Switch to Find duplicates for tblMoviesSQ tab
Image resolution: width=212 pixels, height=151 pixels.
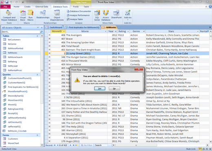82,27
